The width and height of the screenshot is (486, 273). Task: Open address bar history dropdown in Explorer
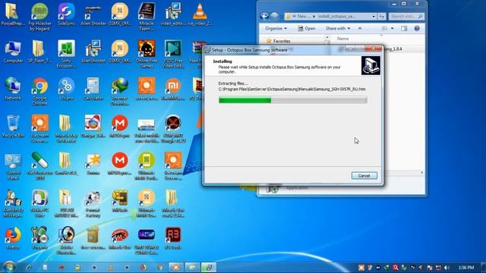click(x=374, y=17)
